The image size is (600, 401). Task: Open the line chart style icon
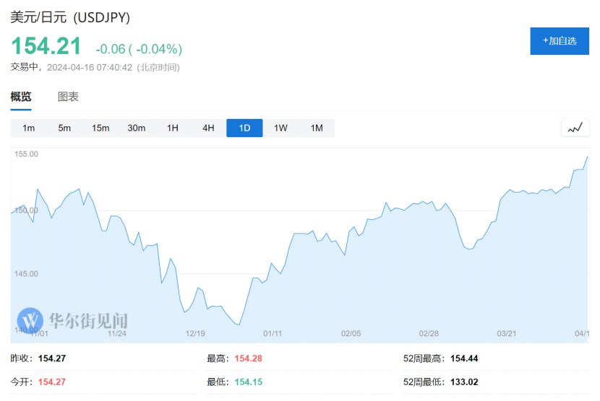575,128
